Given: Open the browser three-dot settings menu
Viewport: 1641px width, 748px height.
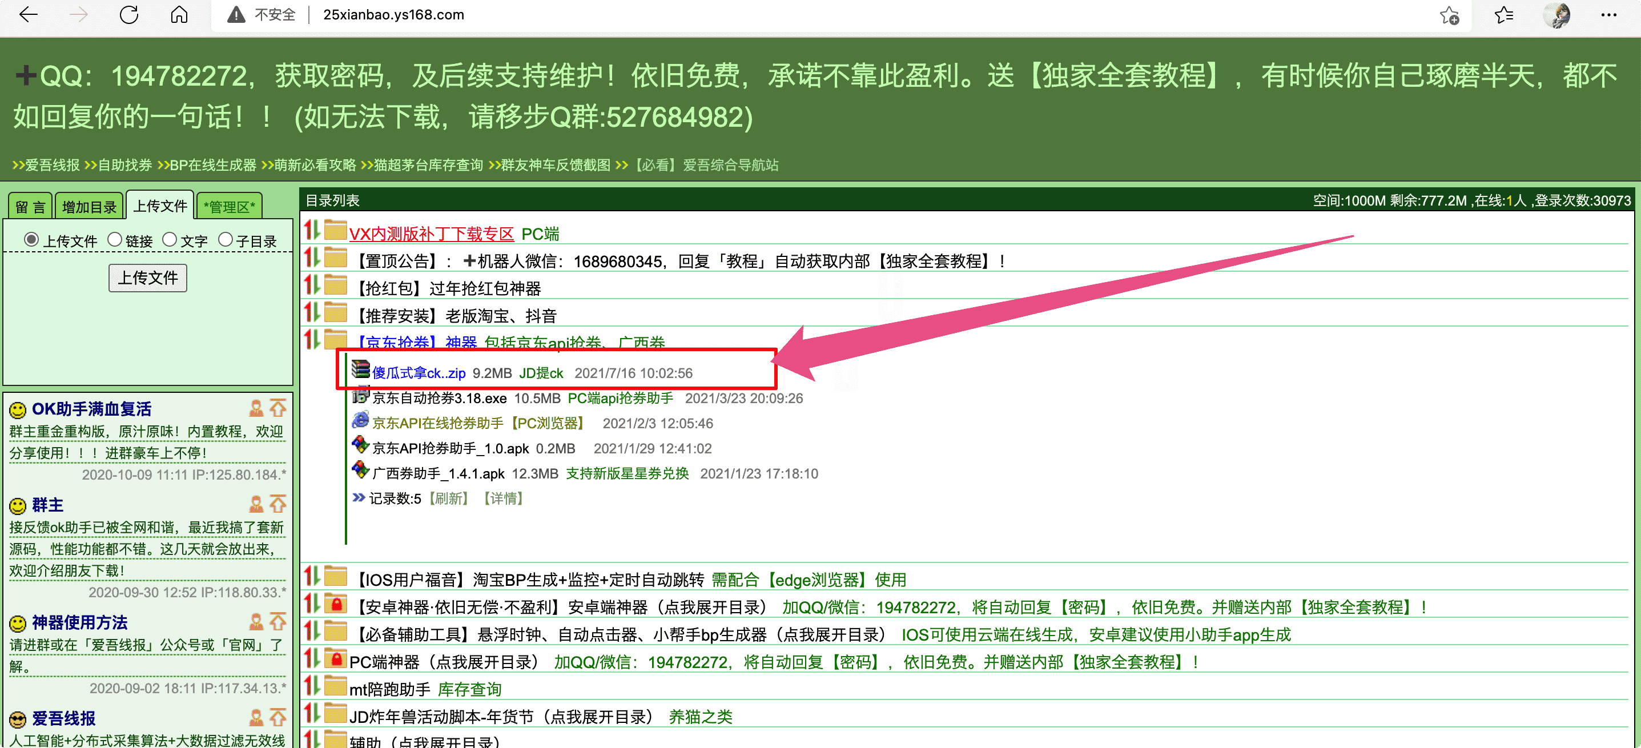Looking at the screenshot, I should [x=1608, y=15].
